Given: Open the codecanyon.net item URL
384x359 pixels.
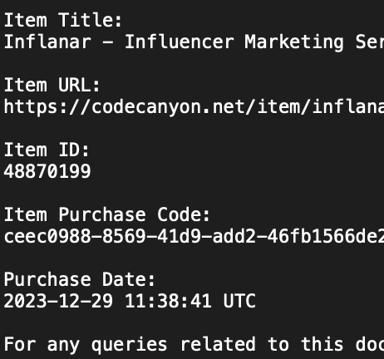Looking at the screenshot, I should tap(194, 107).
